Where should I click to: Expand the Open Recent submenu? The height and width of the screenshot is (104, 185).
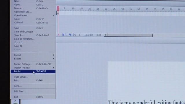point(33,15)
